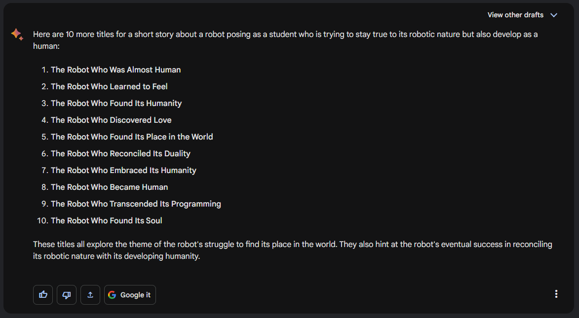Click the thumbs up button
This screenshot has height=318, width=579.
(x=43, y=295)
